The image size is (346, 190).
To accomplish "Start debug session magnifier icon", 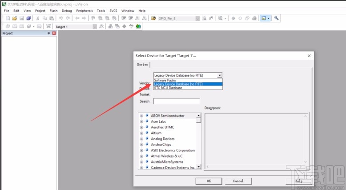I will tap(220, 18).
